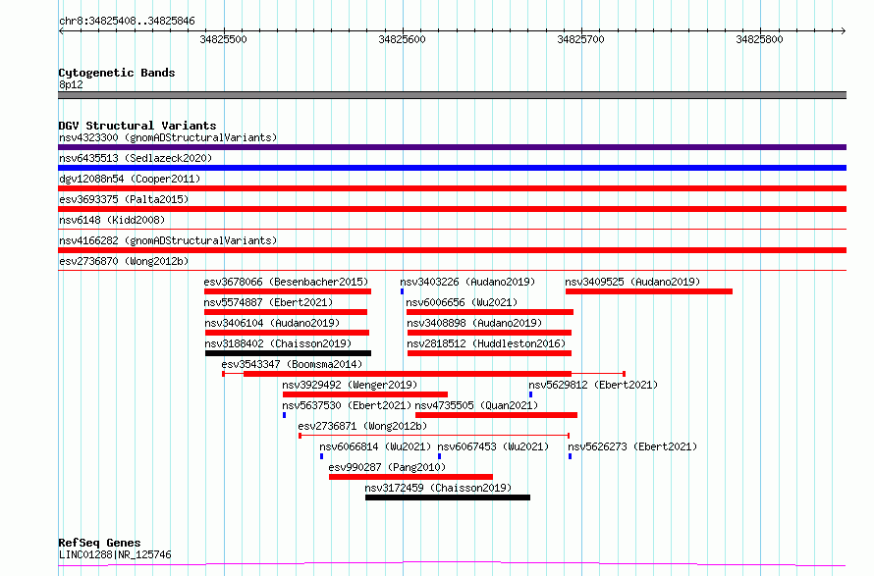Viewport: 874px width, 576px height.
Task: Click the LINC01288|NR_125746 gene label
Action: 115,554
